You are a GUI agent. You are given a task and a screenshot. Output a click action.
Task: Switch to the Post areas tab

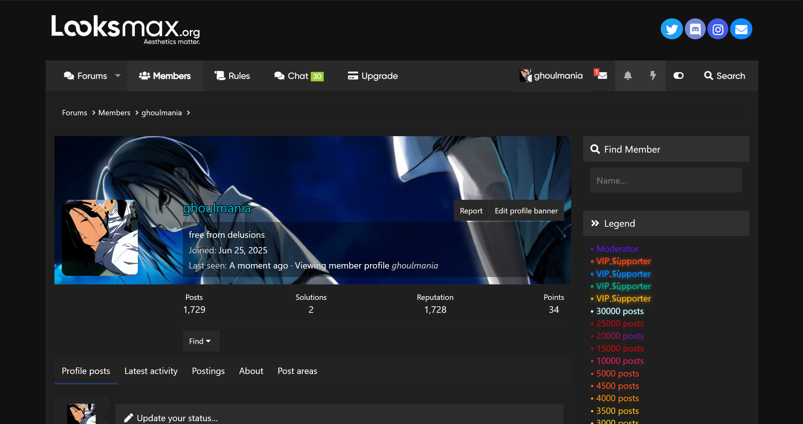point(297,371)
